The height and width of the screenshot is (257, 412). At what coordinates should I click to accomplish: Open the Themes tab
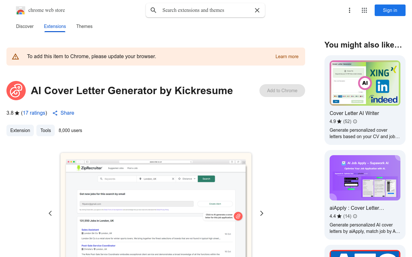(x=84, y=26)
